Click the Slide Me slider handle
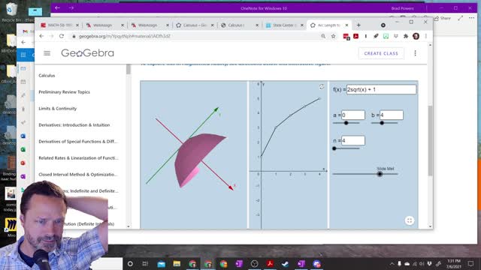The image size is (481, 270). coord(380,174)
